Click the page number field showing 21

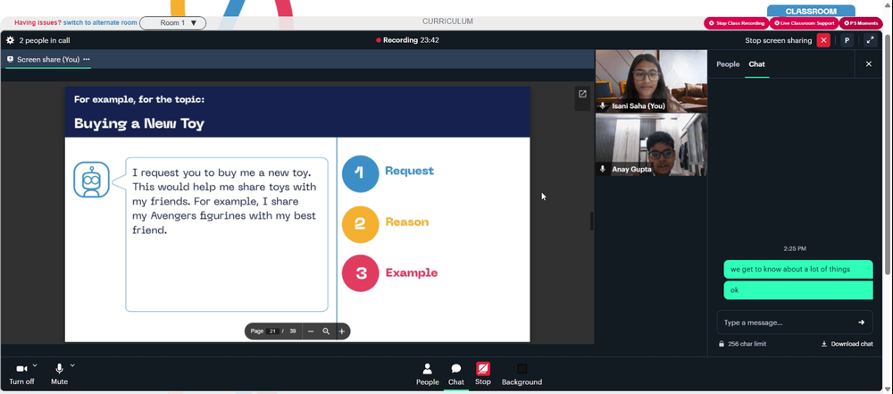tap(272, 331)
